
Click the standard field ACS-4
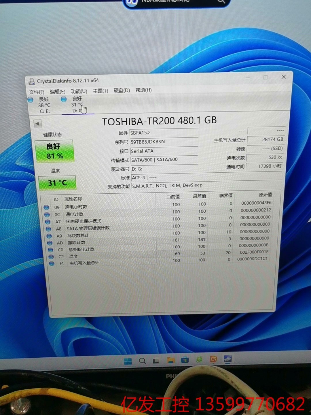coord(206,177)
